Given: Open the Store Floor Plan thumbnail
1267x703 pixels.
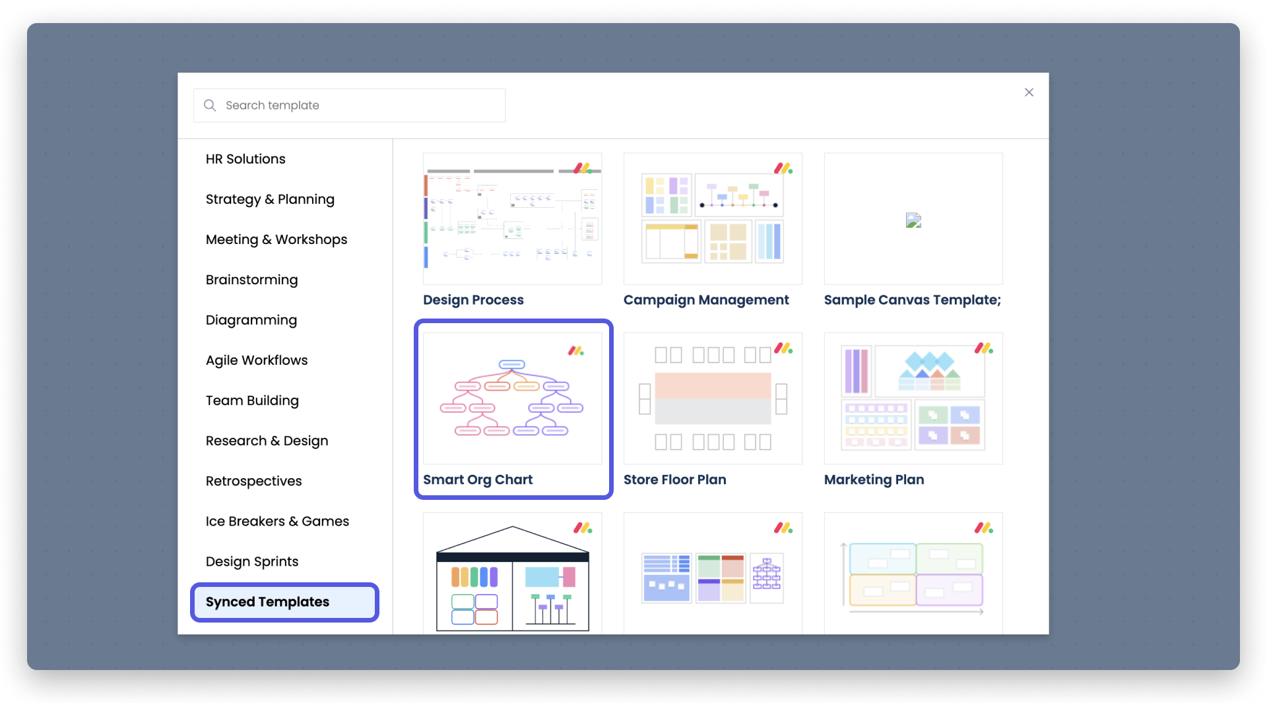Looking at the screenshot, I should point(713,398).
